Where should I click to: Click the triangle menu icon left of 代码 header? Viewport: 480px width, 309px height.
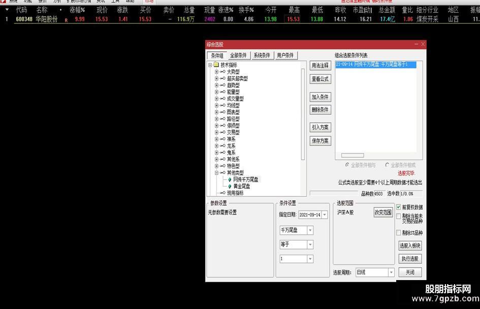7,10
